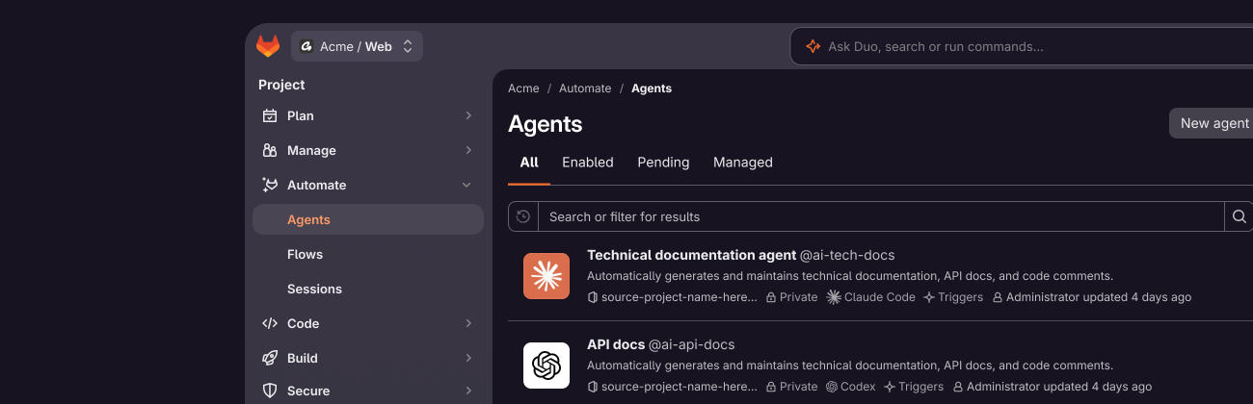Click the Build rocket icon
This screenshot has height=404, width=1253.
tap(270, 358)
